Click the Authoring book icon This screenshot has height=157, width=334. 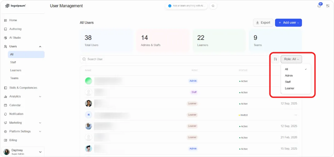click(x=6, y=29)
